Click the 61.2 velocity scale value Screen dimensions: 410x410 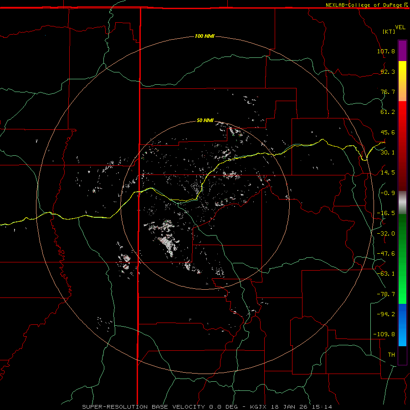coord(388,112)
